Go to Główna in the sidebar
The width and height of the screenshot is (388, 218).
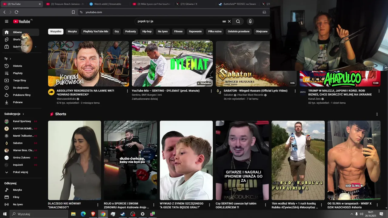(21, 32)
